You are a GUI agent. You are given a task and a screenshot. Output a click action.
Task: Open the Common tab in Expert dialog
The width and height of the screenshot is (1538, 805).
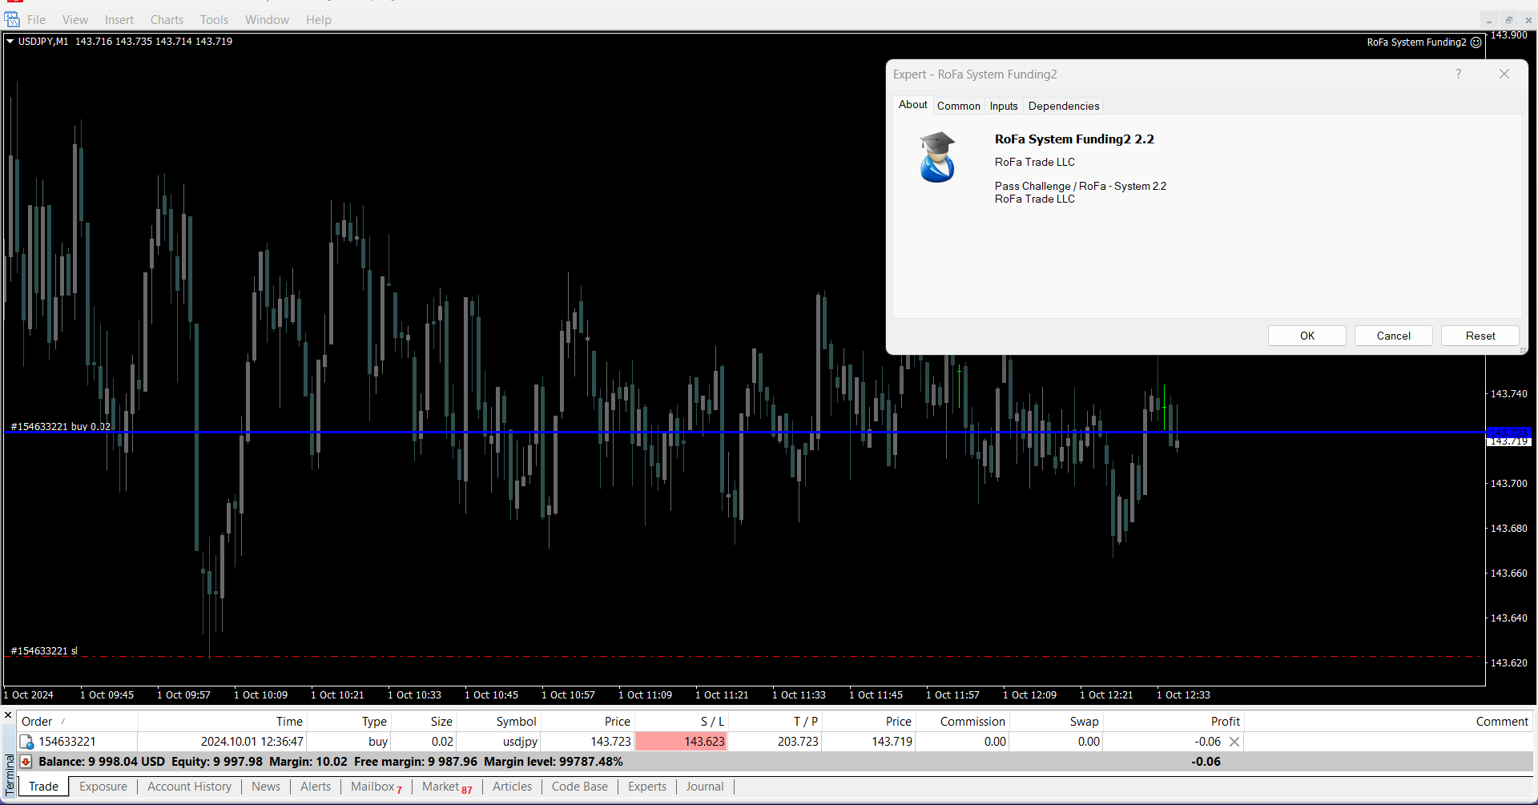coord(958,106)
